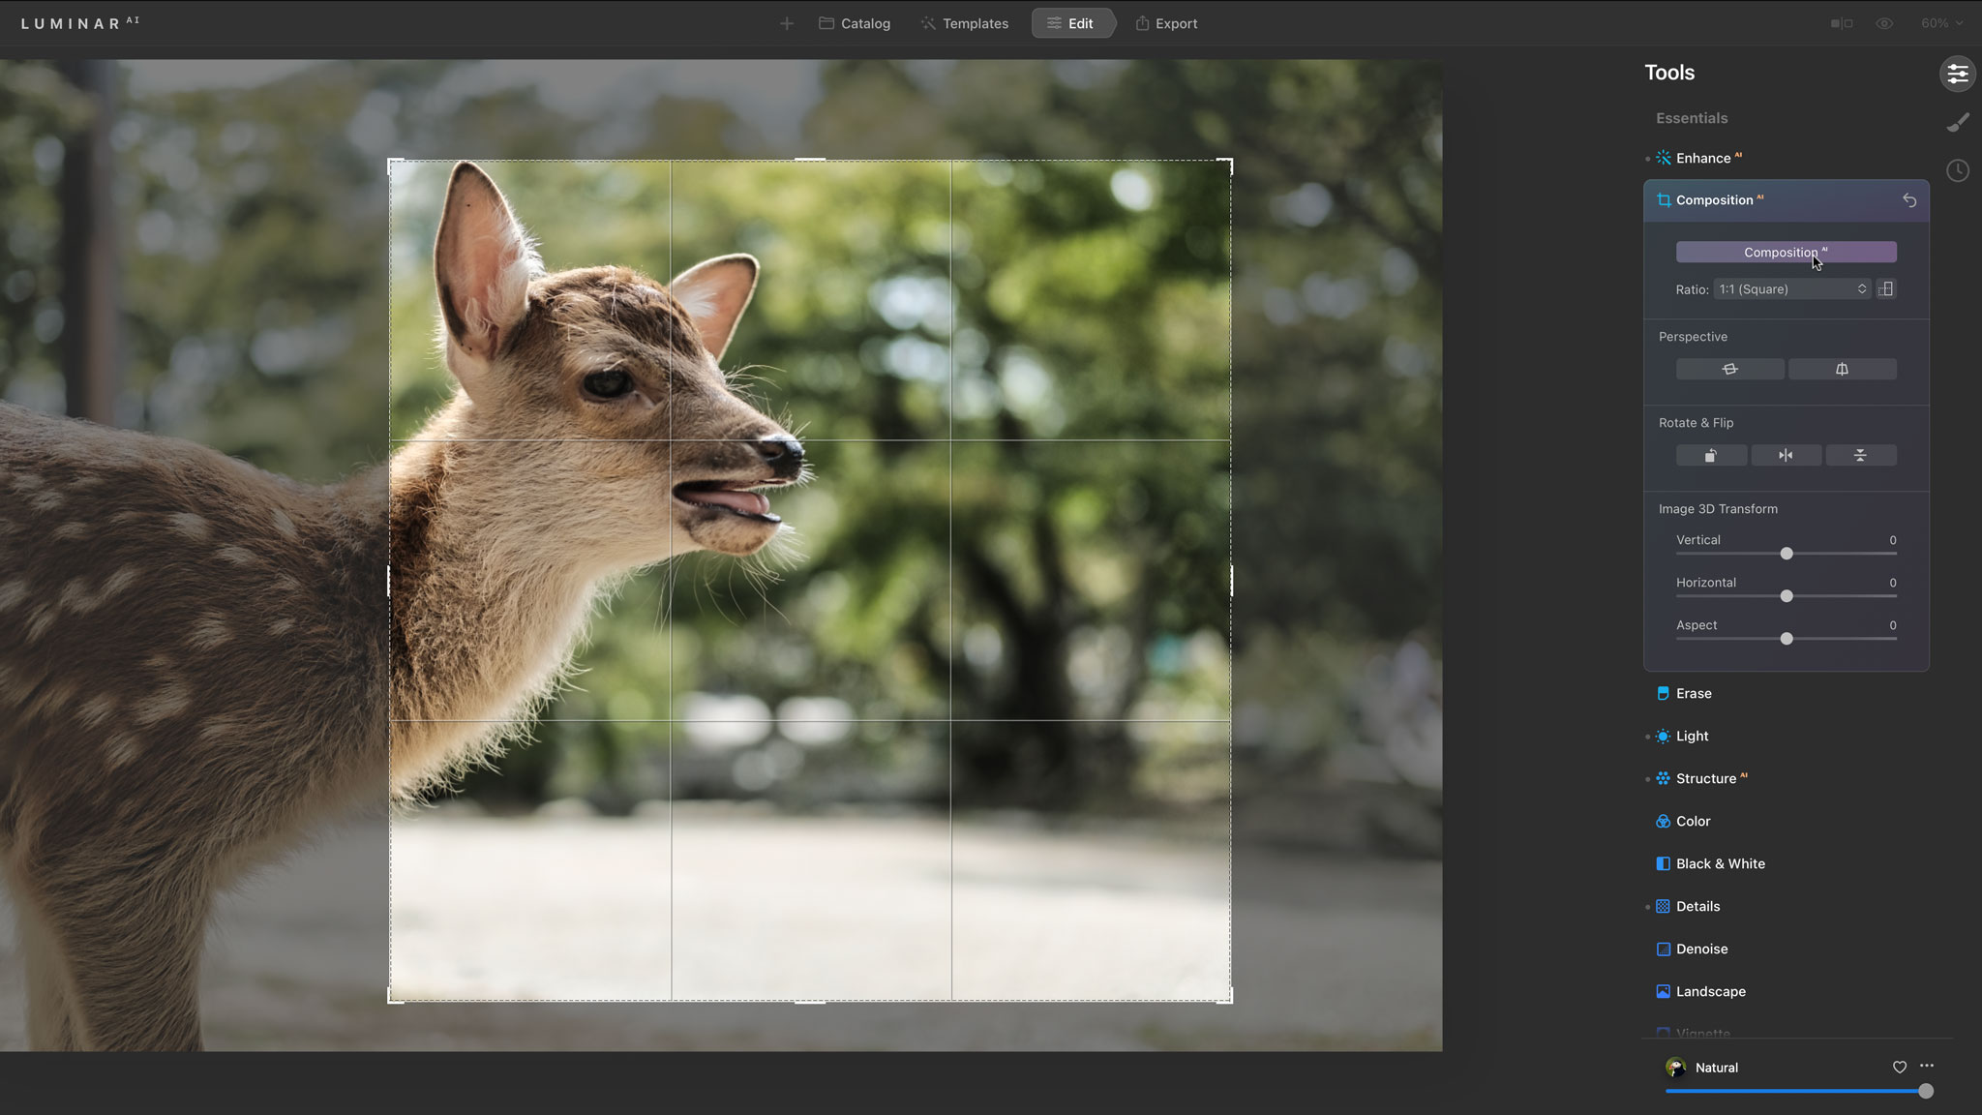This screenshot has height=1115, width=1982.
Task: Toggle the eye preview icon
Action: click(1883, 23)
